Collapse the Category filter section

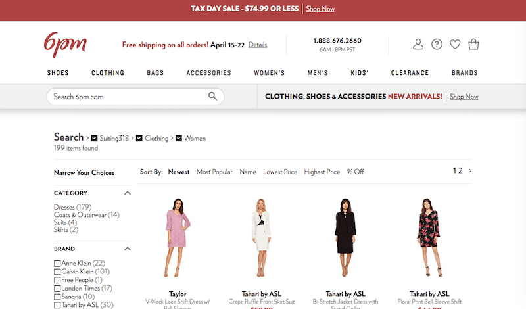(128, 193)
